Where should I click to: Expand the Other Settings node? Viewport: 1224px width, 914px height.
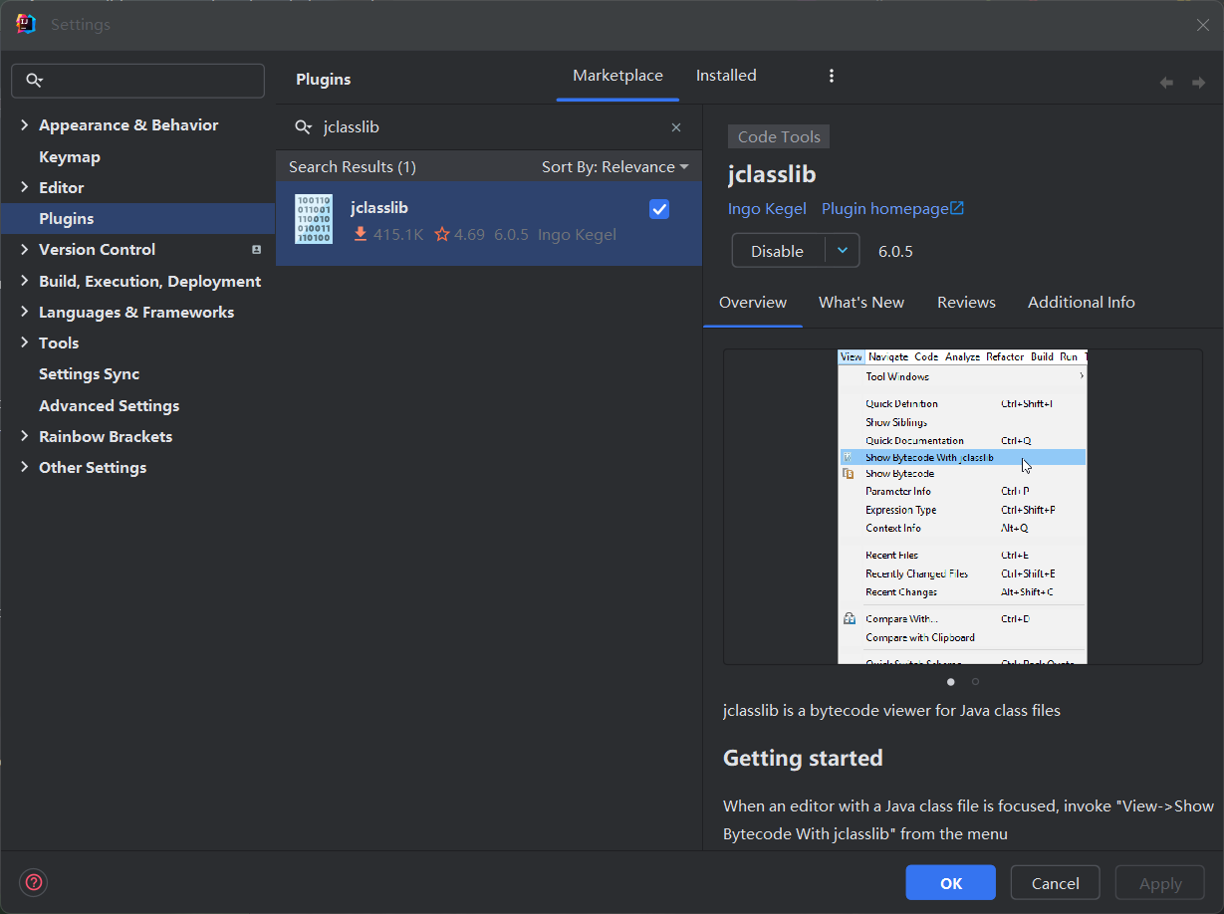pos(24,467)
